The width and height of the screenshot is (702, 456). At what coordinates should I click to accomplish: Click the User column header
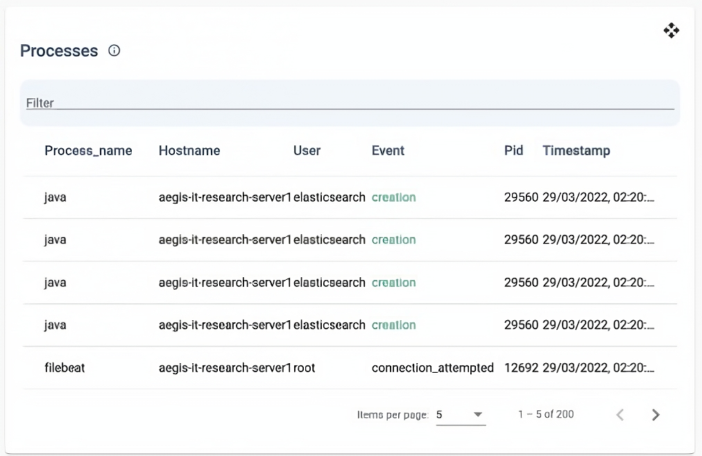(x=307, y=150)
